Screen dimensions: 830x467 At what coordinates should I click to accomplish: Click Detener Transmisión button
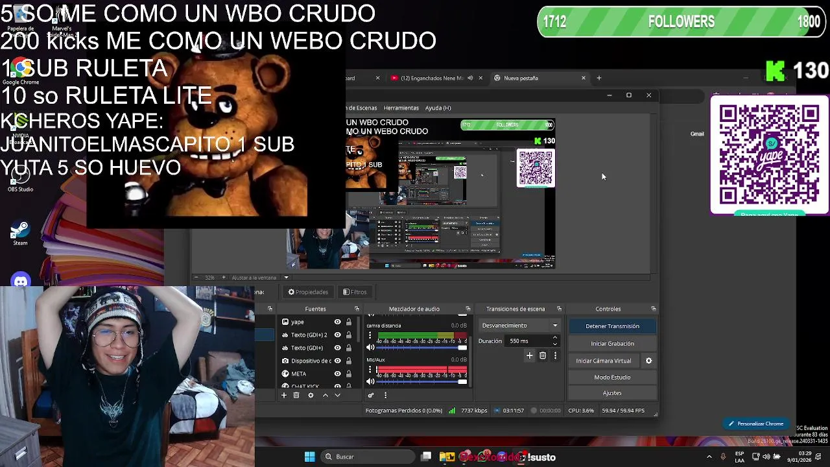point(612,326)
